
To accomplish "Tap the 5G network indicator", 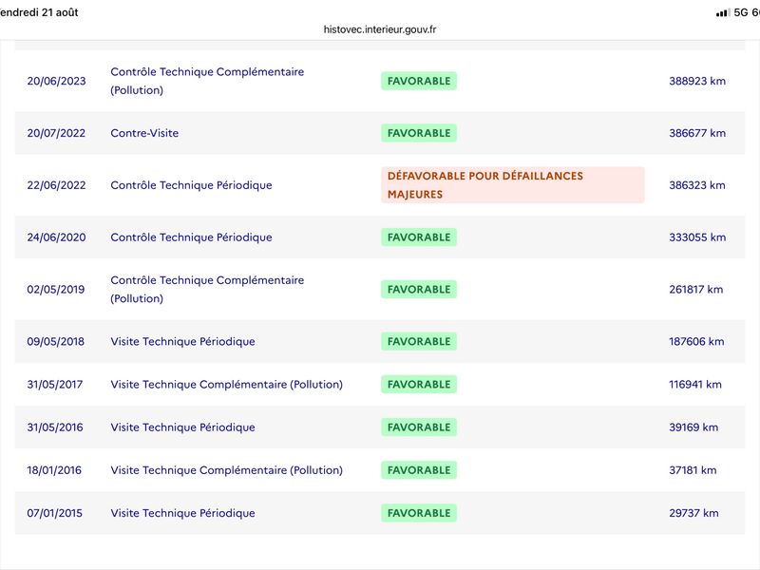I will [741, 12].
